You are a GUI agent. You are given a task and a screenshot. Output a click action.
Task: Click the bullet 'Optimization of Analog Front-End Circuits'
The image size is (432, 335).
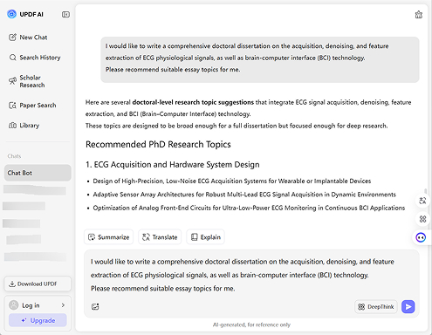tap(249, 208)
